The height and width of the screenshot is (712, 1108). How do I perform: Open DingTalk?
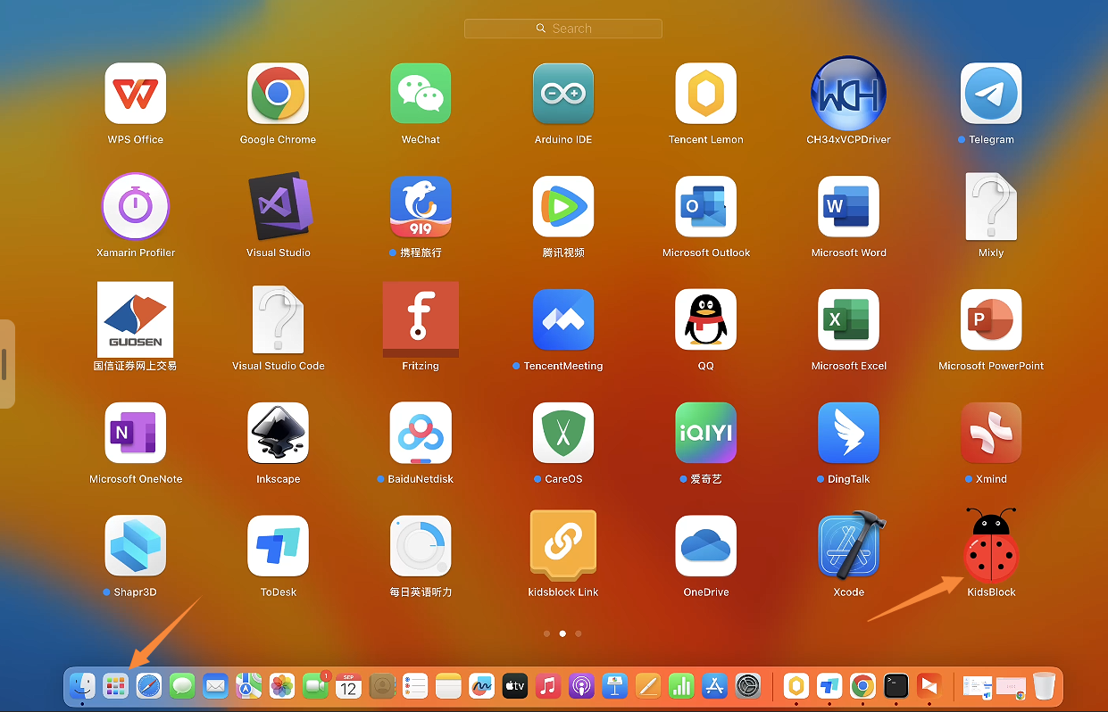click(848, 433)
